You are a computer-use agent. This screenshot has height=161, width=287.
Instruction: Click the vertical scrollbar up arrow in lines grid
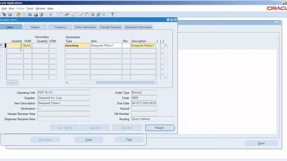(166, 45)
